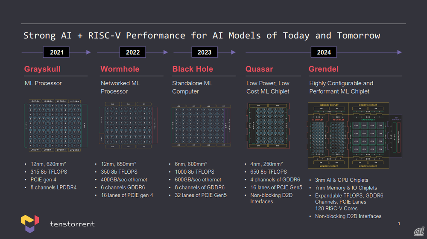Click the tenstorrent wordmark text
427x239 pixels.
[72, 224]
